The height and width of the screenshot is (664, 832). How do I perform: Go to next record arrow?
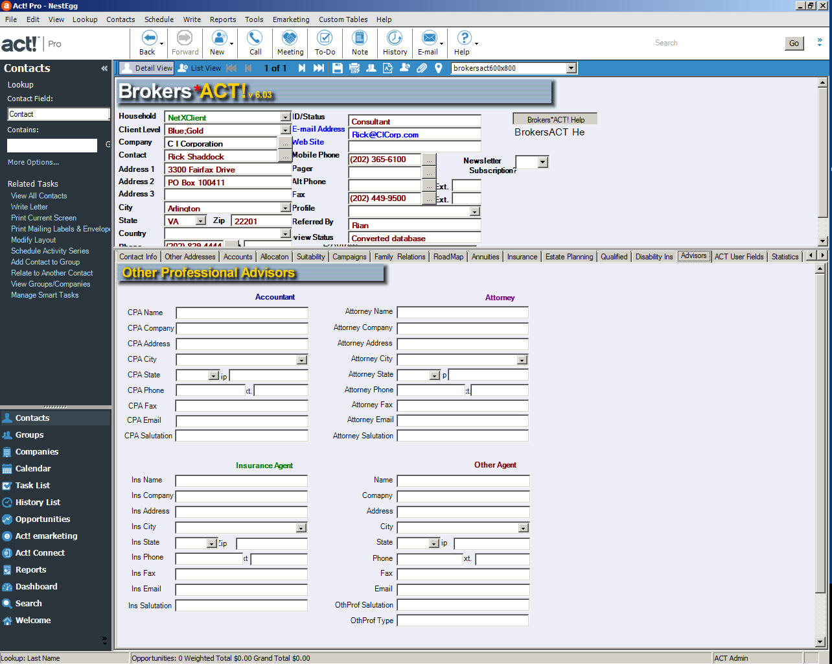tap(302, 68)
